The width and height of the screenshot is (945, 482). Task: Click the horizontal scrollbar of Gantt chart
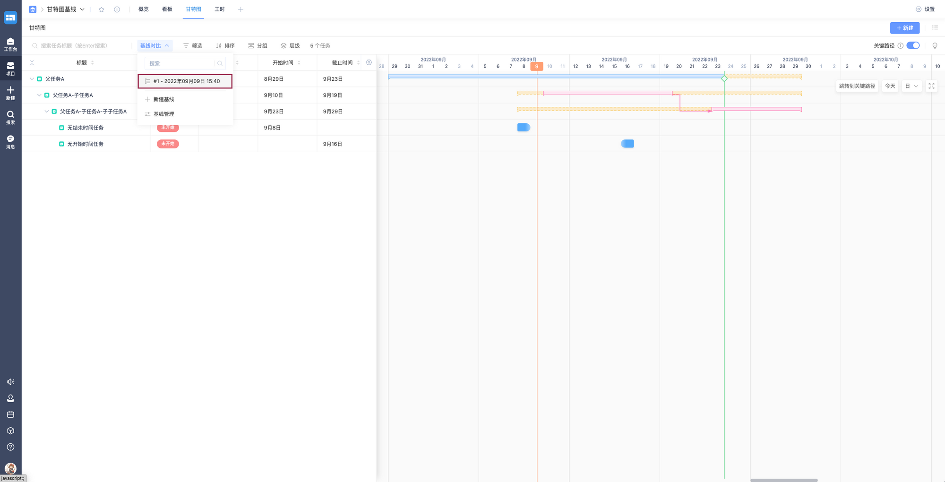coord(783,480)
